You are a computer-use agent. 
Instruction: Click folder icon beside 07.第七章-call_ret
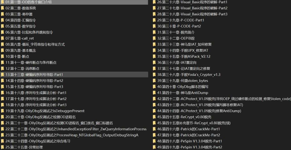pos(3,38)
